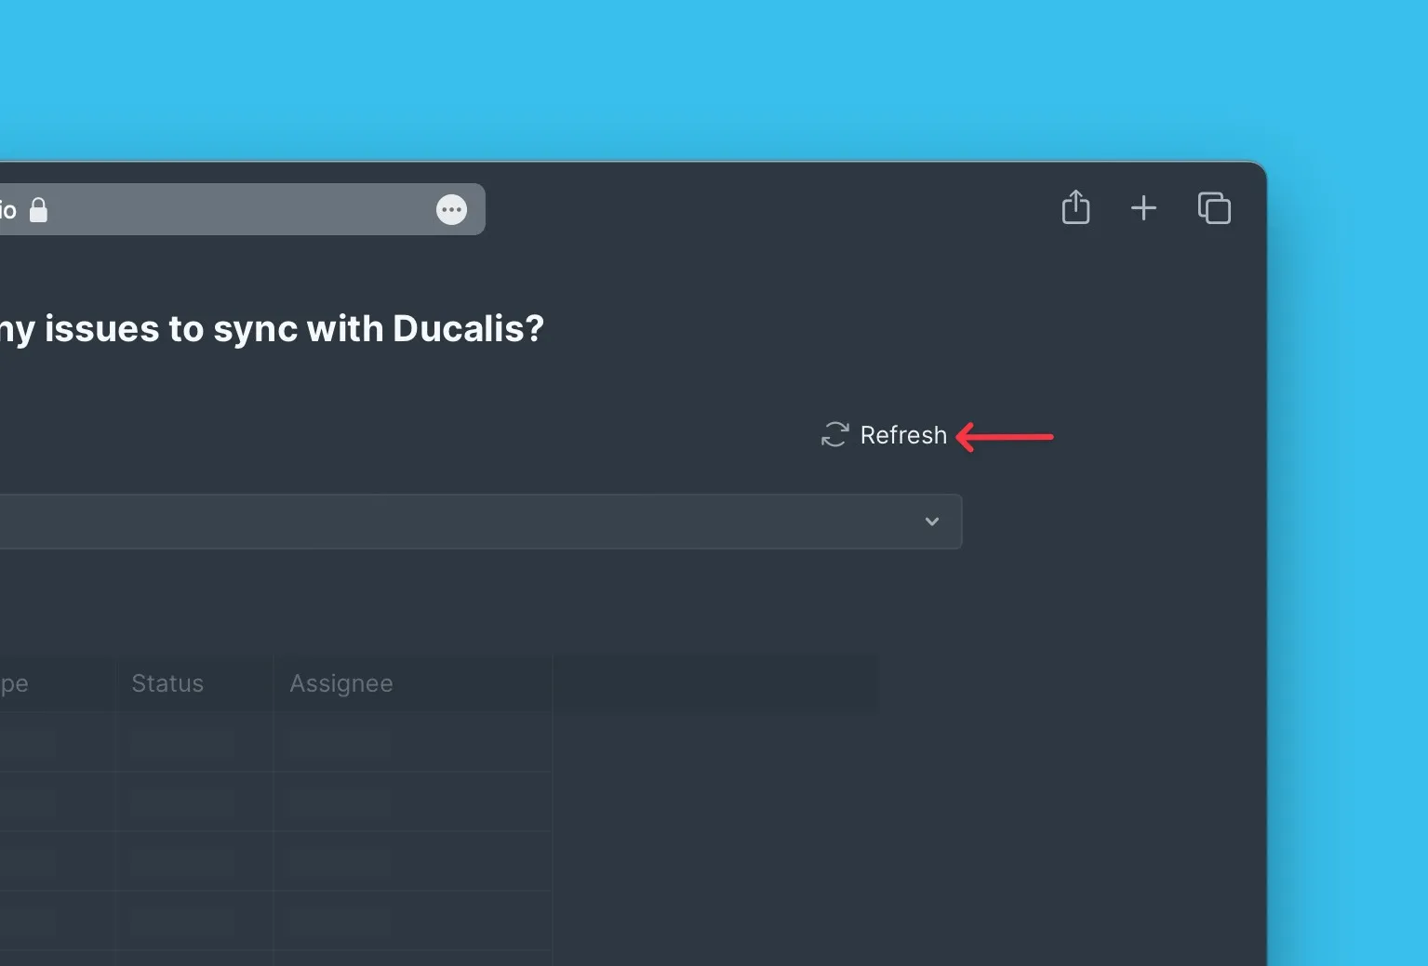Click the ellipsis button in address bar
Screen dimensions: 1428x966
[451, 210]
